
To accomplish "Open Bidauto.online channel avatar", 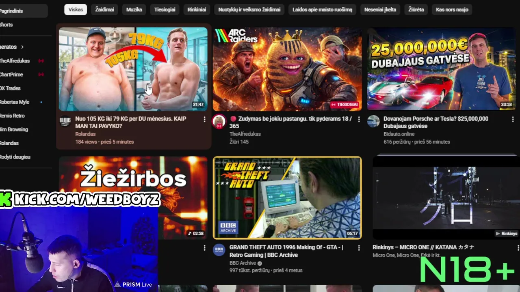I will click(373, 121).
